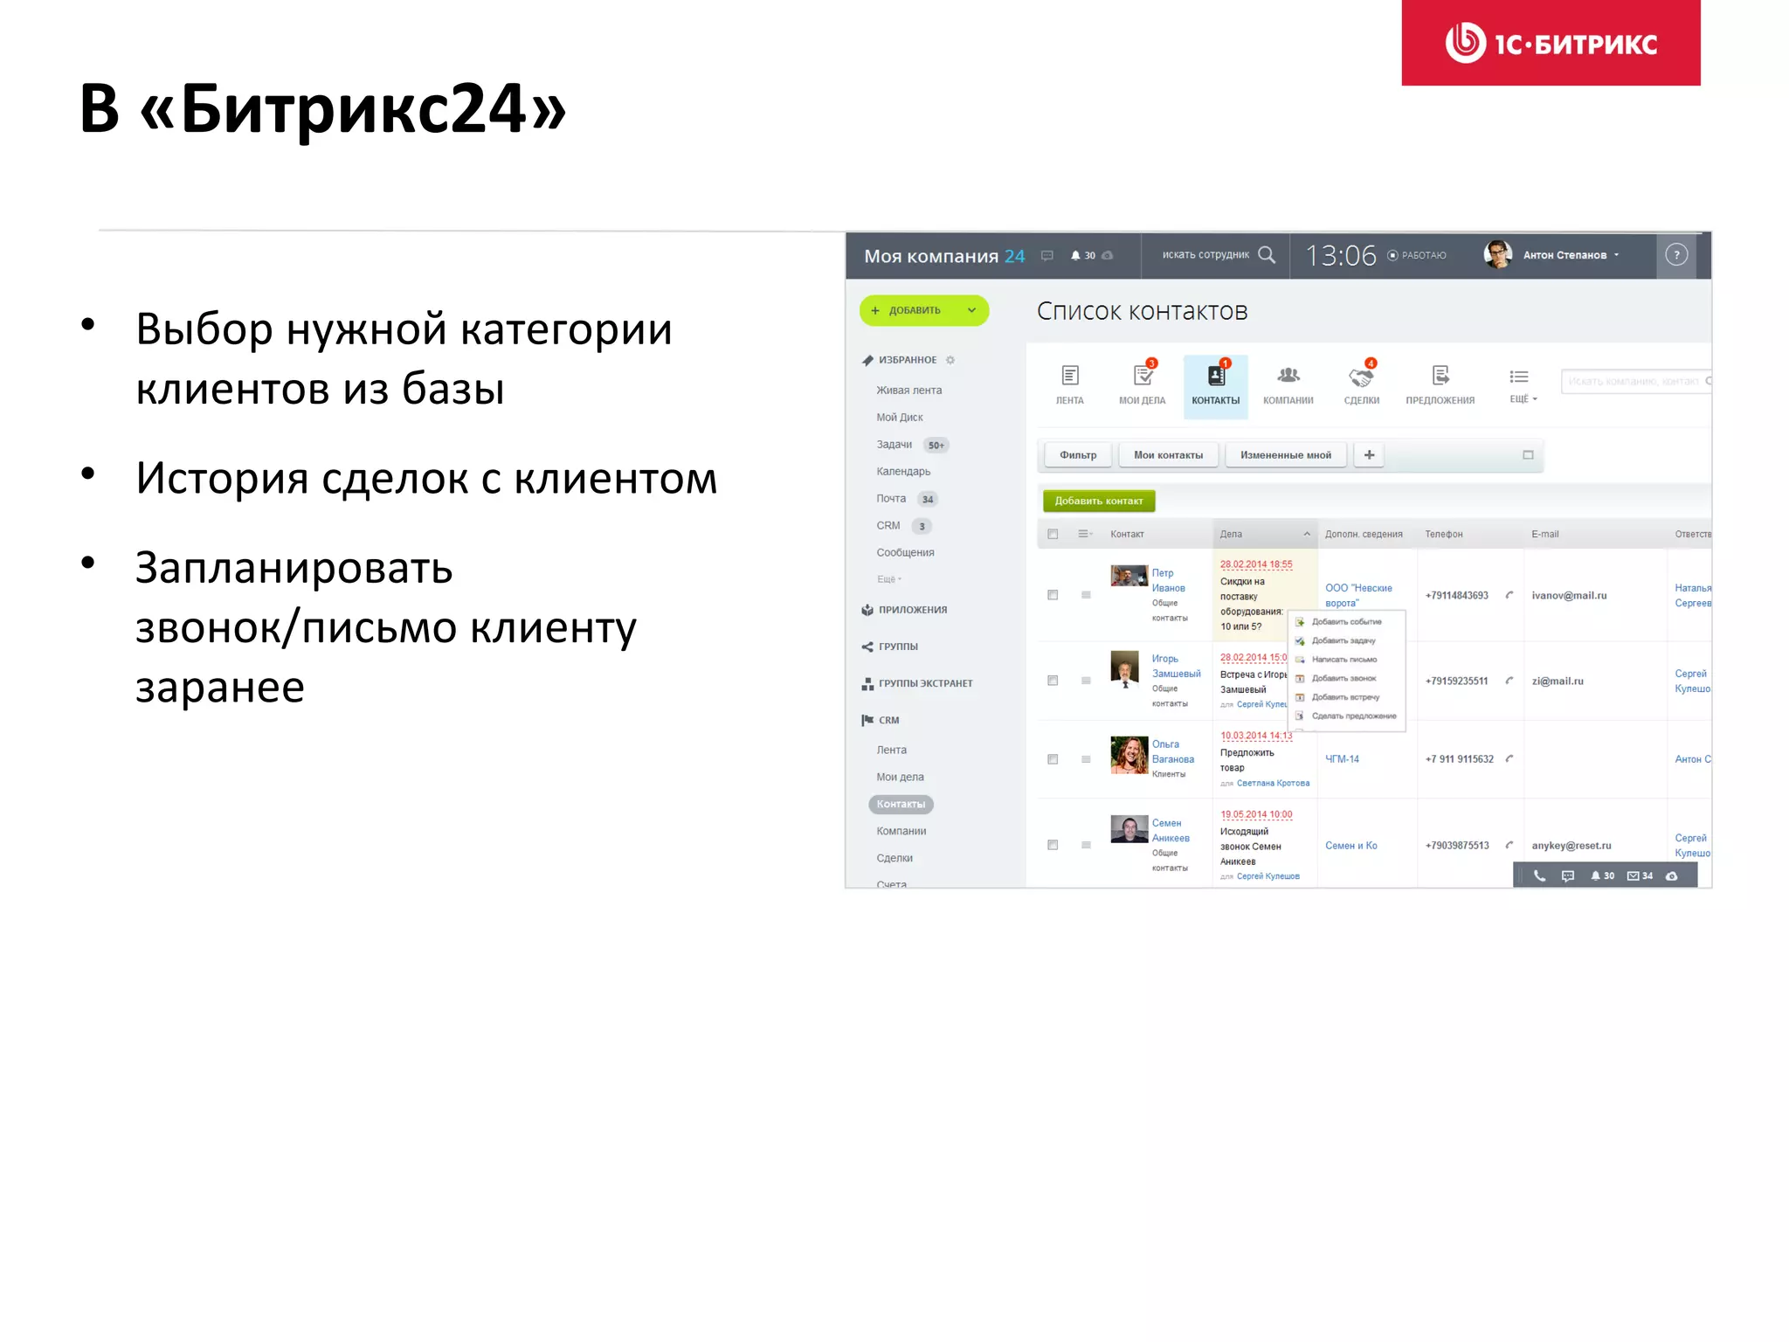Viewport: 1789px width, 1342px height.
Task: Choose Добавить задачу in popup menu
Action: pos(1343,640)
